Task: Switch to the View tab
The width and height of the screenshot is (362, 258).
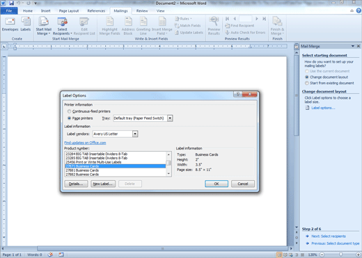Action: point(160,11)
